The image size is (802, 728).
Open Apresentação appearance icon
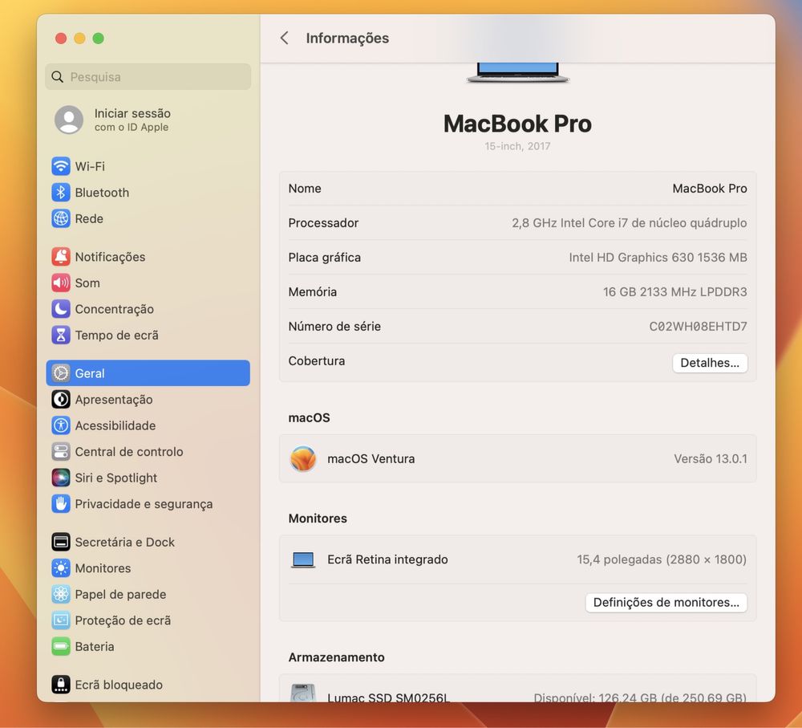[x=61, y=400]
